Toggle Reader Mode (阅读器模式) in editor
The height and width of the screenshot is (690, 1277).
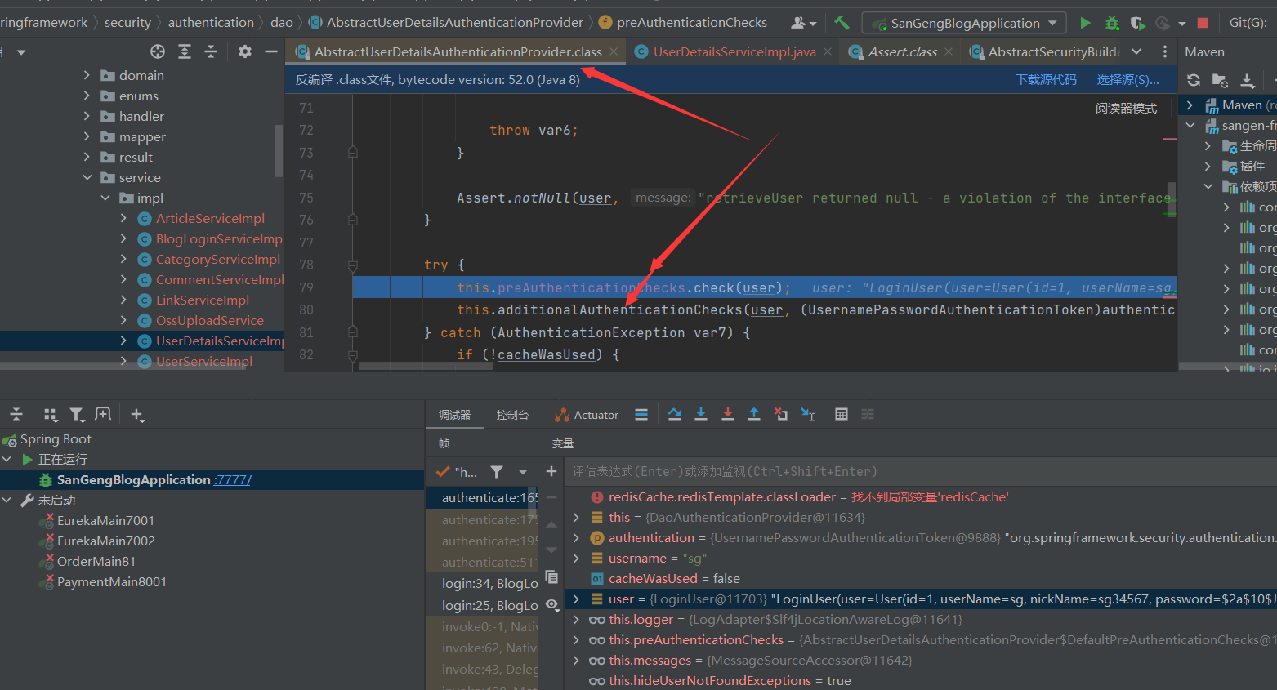(x=1125, y=108)
